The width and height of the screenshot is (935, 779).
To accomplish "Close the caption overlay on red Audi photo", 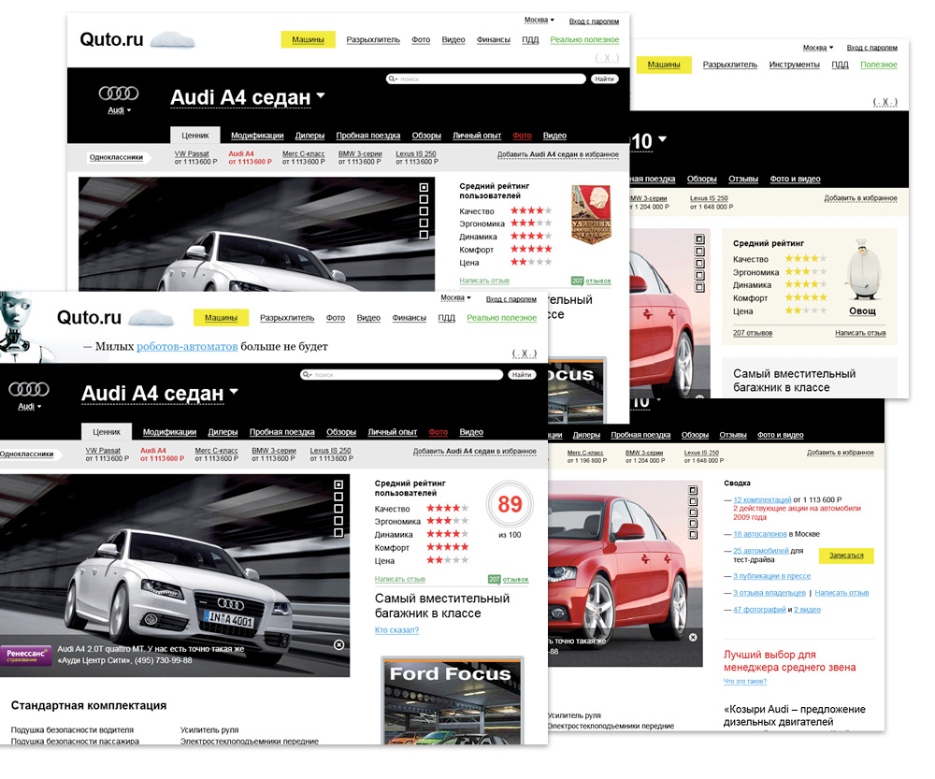I will pyautogui.click(x=693, y=637).
